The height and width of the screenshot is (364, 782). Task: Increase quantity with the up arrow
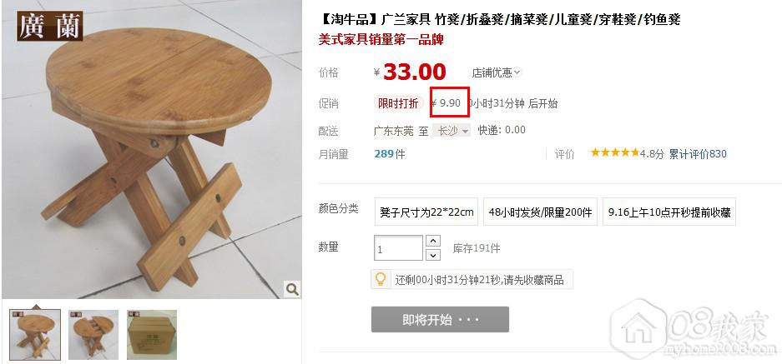coord(434,241)
